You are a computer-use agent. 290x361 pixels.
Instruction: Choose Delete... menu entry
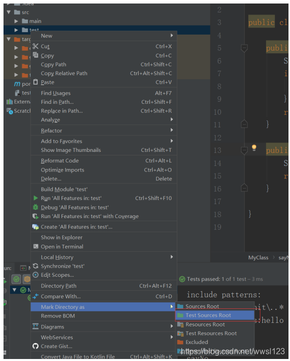(104, 178)
